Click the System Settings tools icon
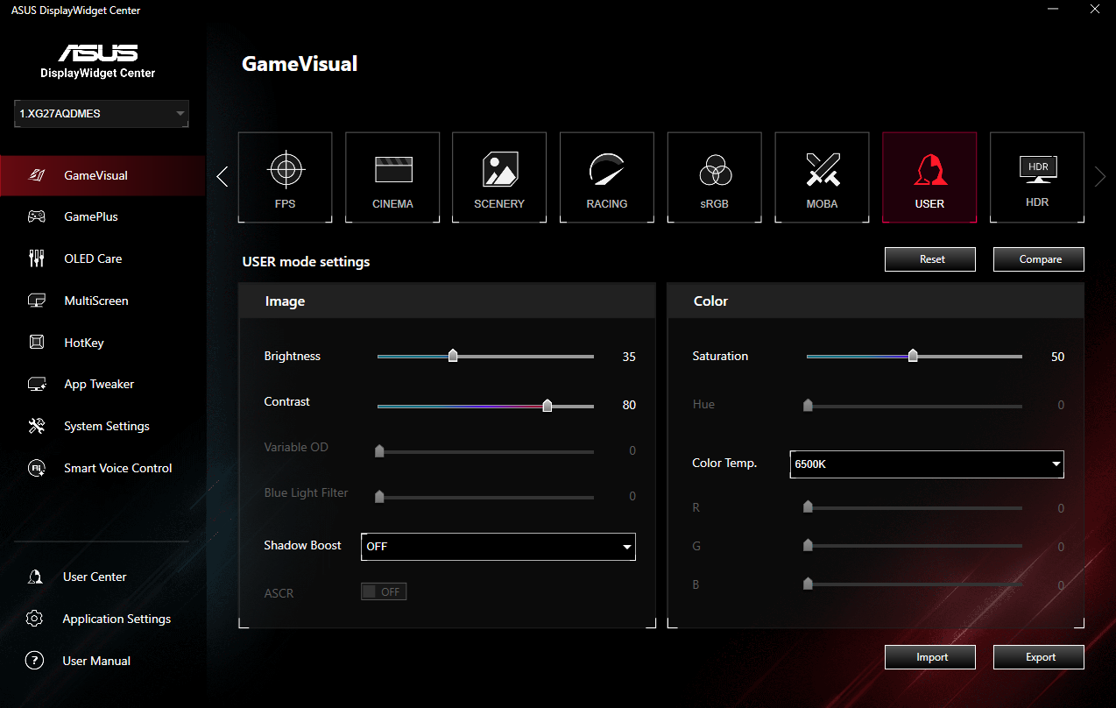1116x708 pixels. click(x=36, y=426)
